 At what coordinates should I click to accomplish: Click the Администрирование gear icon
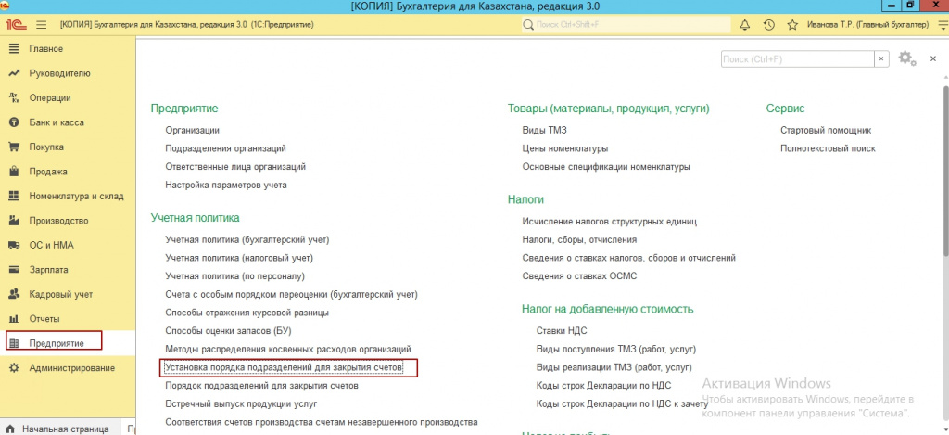(15, 367)
